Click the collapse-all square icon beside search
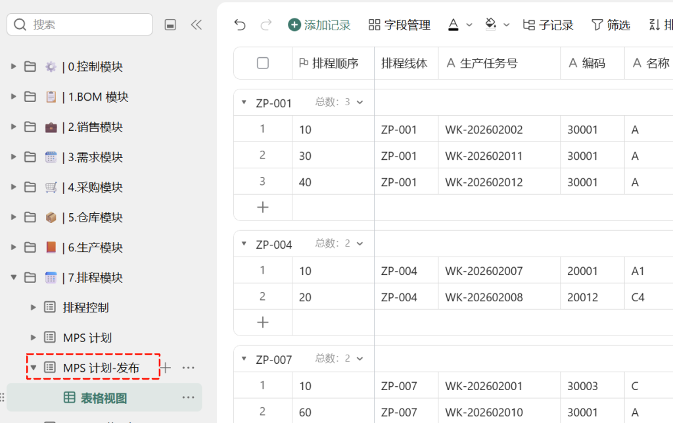The height and width of the screenshot is (423, 673). 170,25
